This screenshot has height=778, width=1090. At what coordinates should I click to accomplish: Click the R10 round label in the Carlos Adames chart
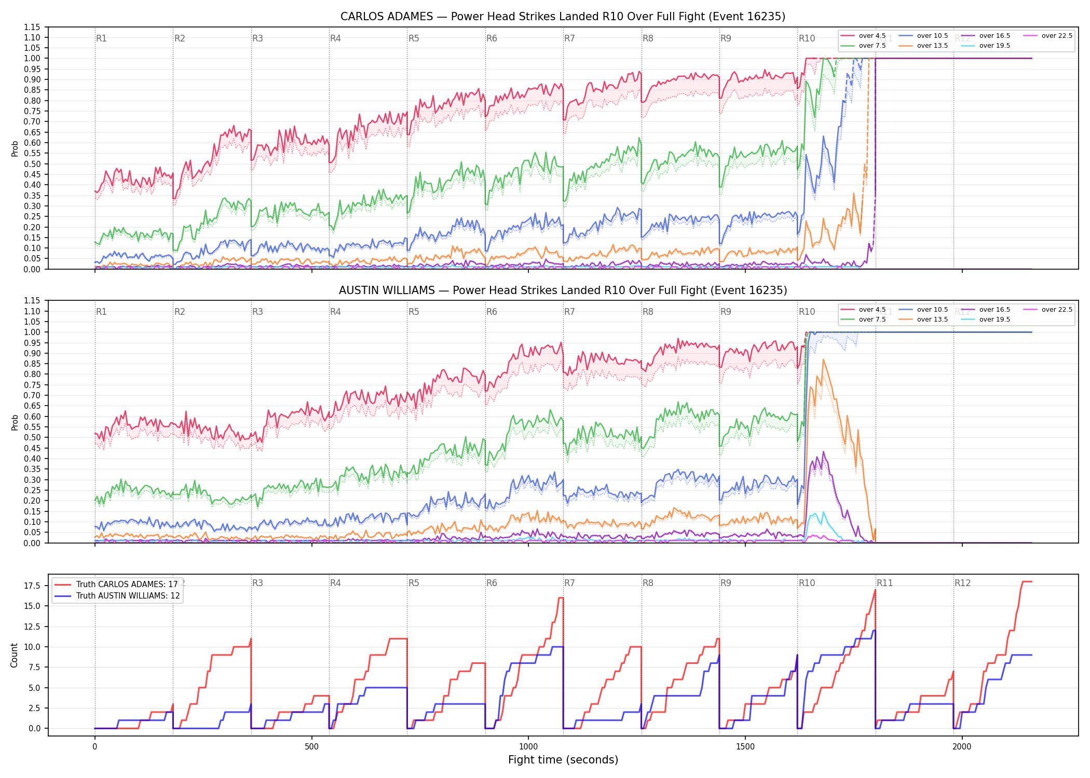(807, 38)
